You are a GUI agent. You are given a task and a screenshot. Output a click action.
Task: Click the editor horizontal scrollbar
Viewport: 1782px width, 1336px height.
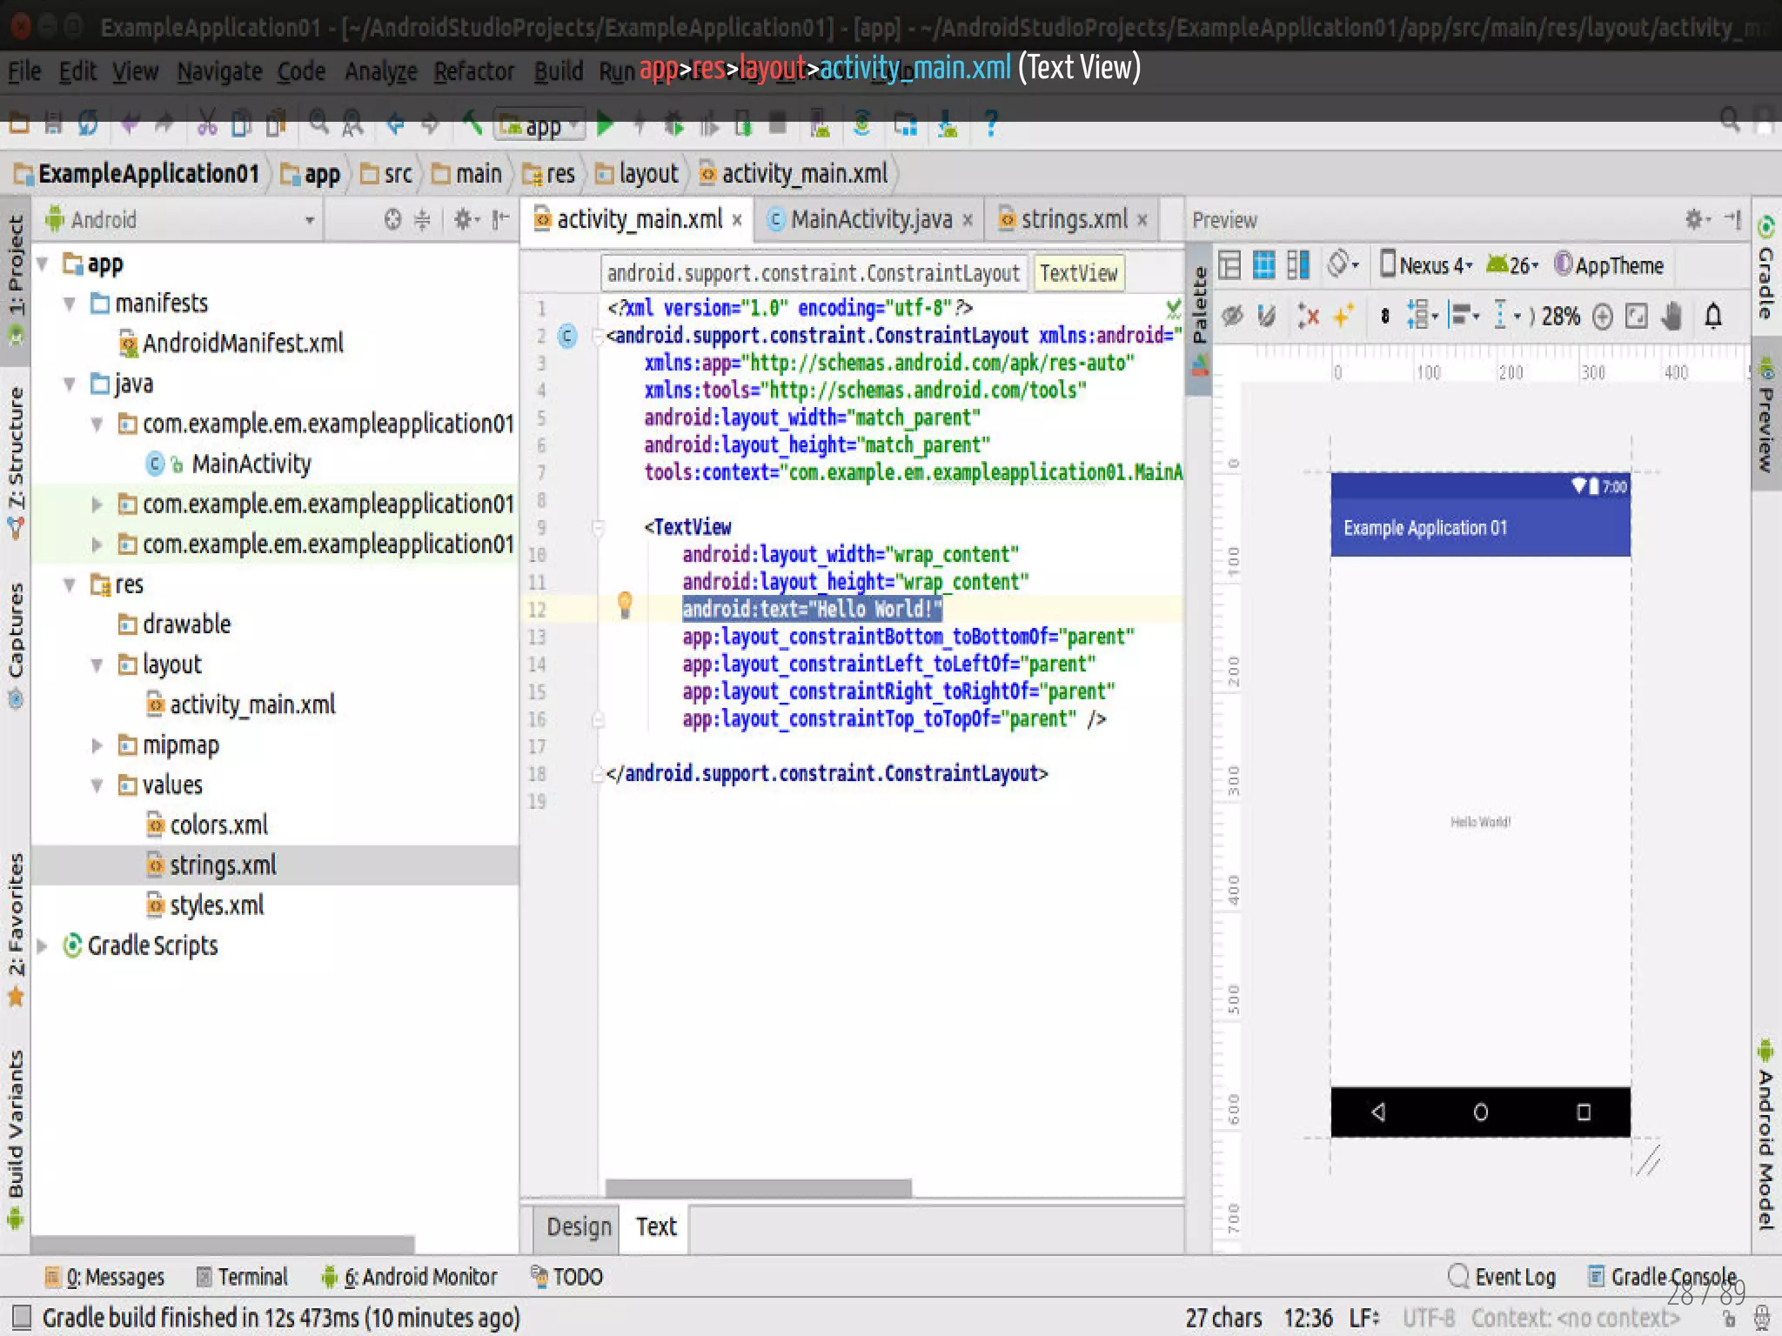pyautogui.click(x=759, y=1188)
